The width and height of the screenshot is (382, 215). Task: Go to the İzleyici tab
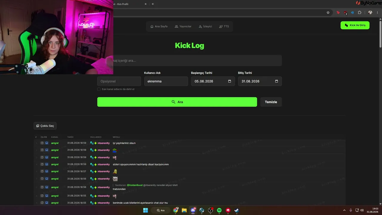click(x=205, y=26)
